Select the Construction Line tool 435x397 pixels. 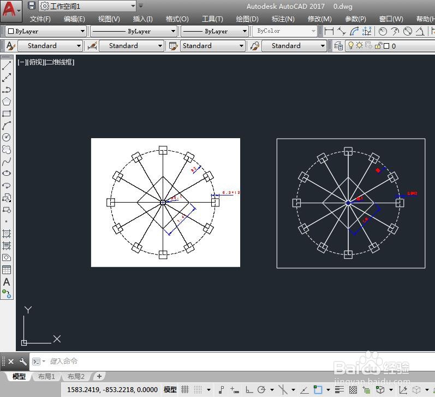point(7,78)
